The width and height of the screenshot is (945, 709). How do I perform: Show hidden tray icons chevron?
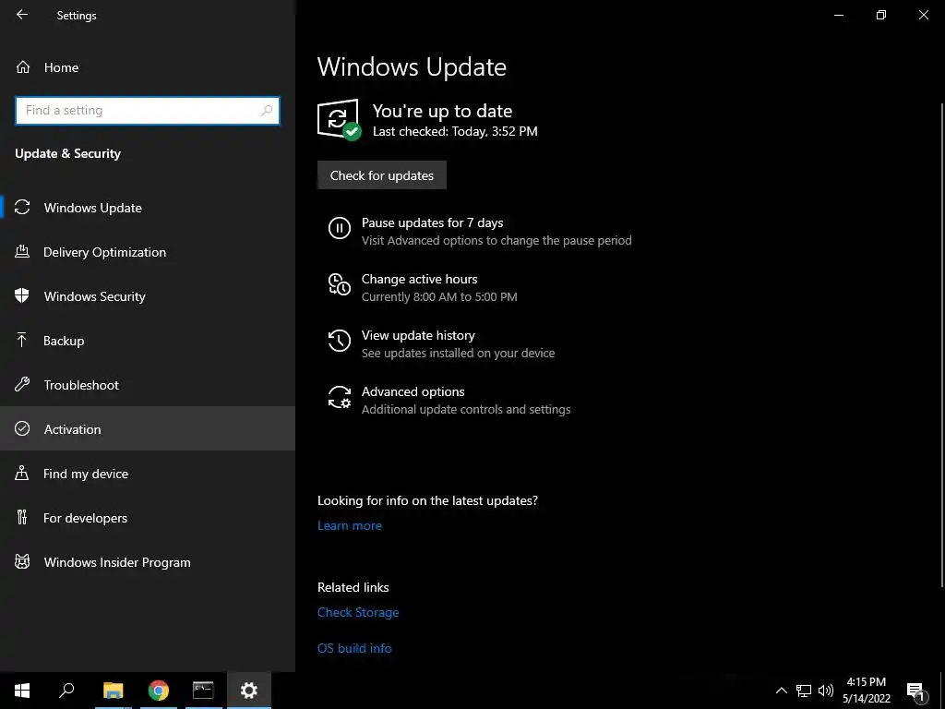tap(781, 691)
